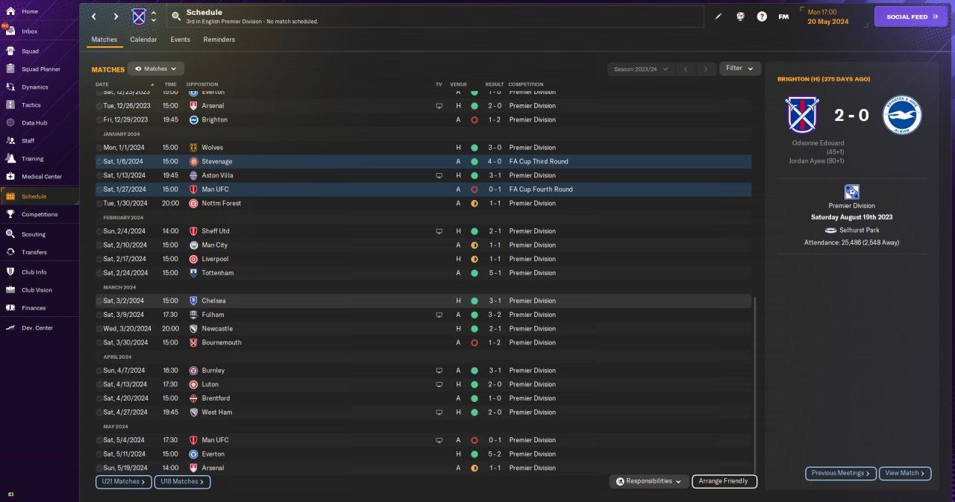Switch to the Reminders tab
Viewport: 955px width, 502px height.
(x=219, y=40)
